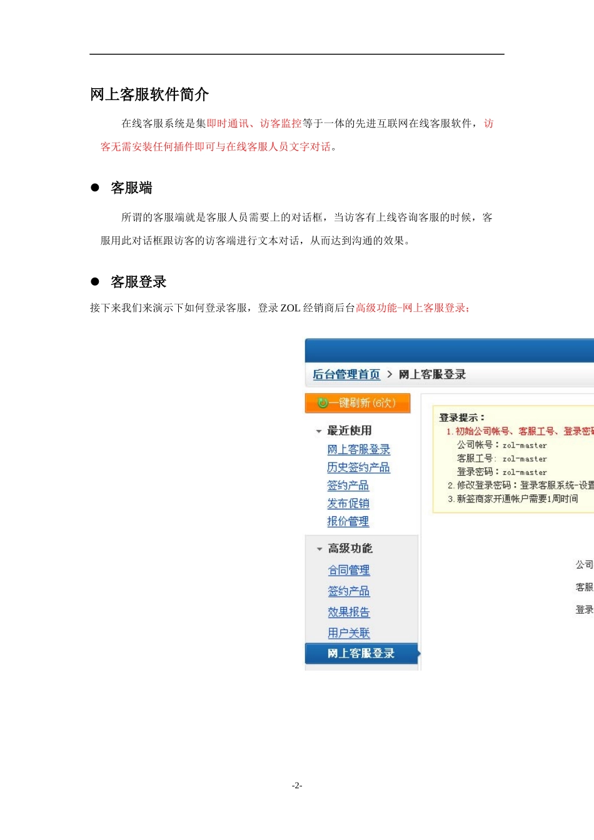Open the 效果报告 link
Screen dimensions: 594x840
pos(349,612)
